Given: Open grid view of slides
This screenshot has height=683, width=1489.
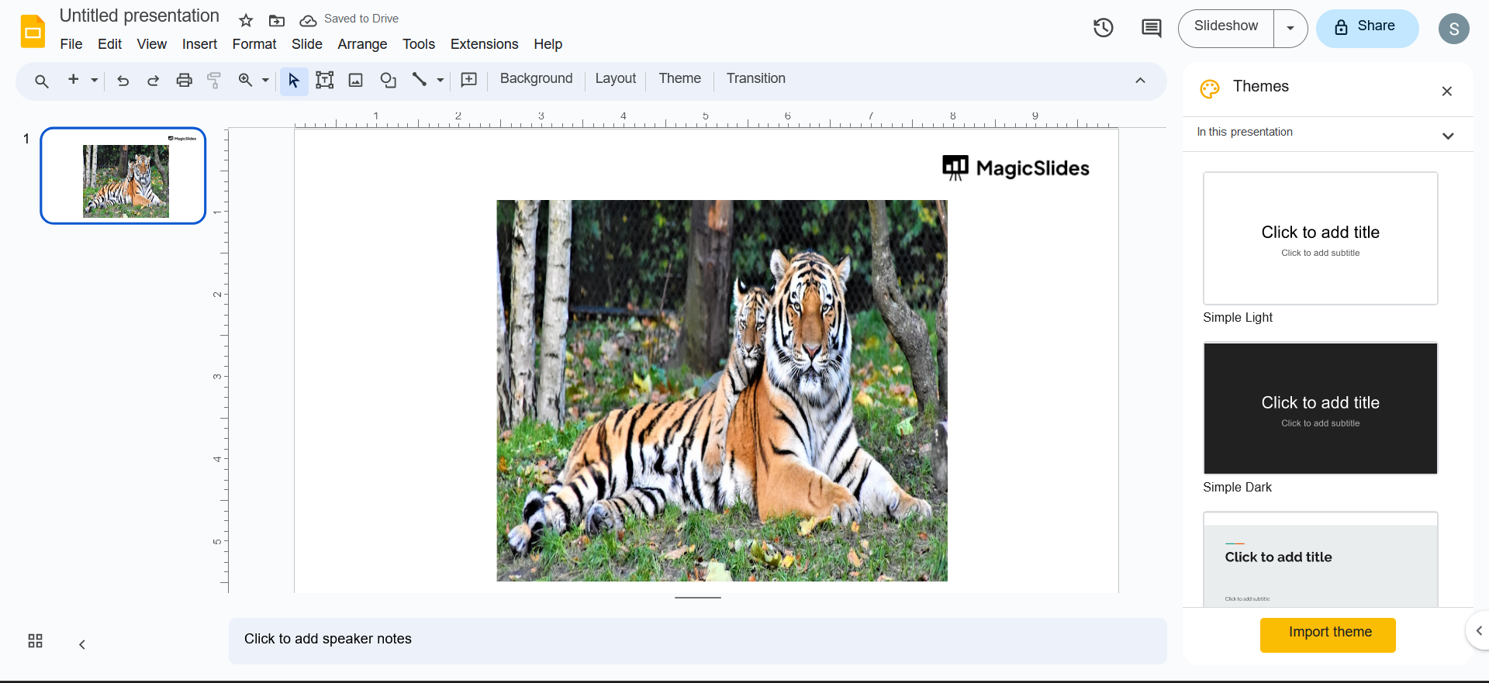Looking at the screenshot, I should coord(35,641).
